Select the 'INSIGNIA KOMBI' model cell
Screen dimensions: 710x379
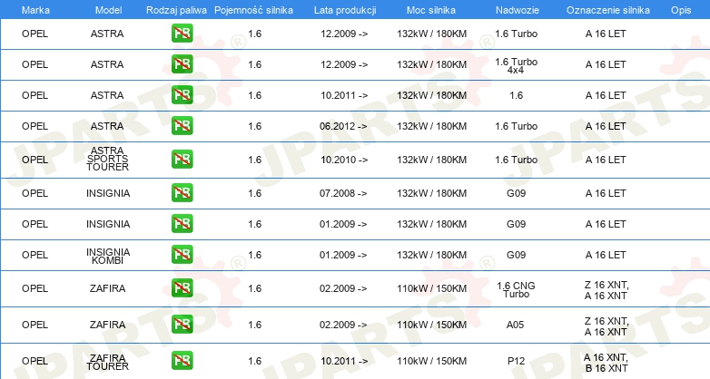[x=108, y=256]
